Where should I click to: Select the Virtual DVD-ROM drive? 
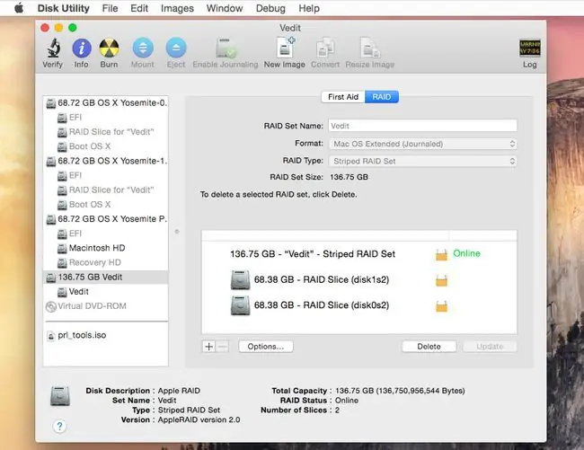tap(105, 306)
